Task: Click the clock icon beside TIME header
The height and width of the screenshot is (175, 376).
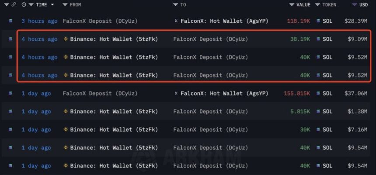Action: point(24,4)
